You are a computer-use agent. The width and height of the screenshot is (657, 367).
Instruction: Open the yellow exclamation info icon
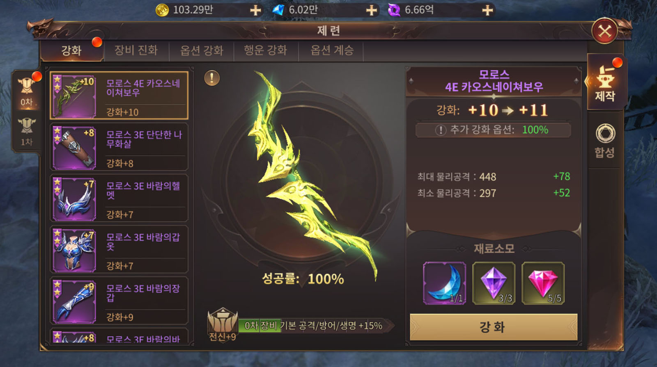point(212,78)
